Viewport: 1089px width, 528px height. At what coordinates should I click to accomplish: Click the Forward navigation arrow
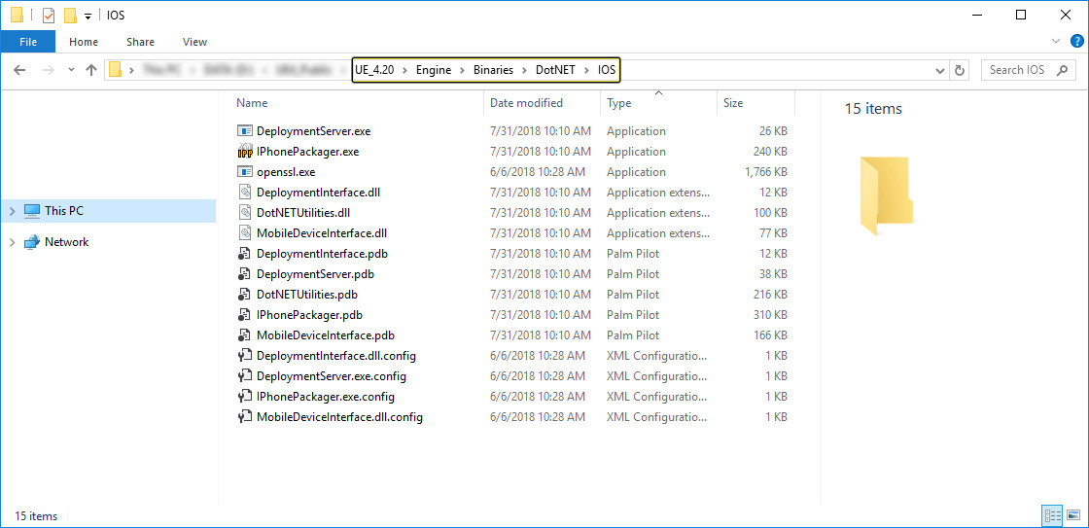point(48,70)
